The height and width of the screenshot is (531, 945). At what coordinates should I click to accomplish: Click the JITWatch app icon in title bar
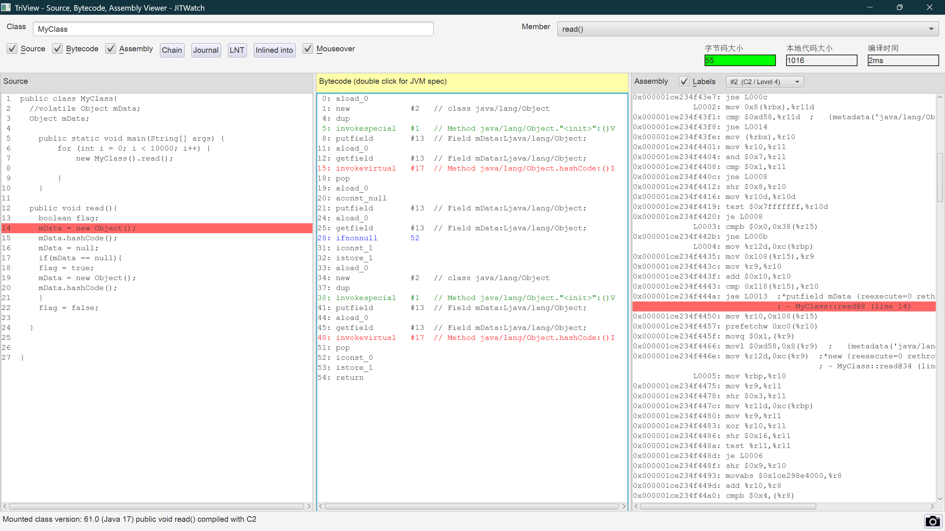6,7
